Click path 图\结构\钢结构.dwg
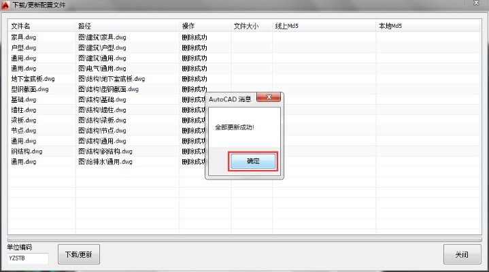Screen dimensions: 489x272 click(105, 151)
